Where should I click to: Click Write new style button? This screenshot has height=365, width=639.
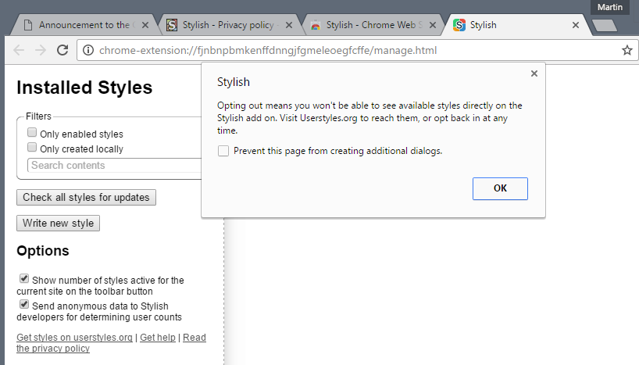58,223
